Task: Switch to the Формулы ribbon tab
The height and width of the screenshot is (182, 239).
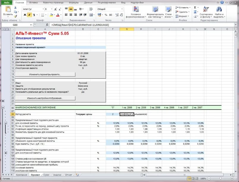Action: [74, 3]
